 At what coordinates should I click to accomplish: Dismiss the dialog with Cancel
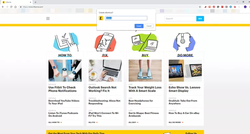pyautogui.click(x=149, y=26)
